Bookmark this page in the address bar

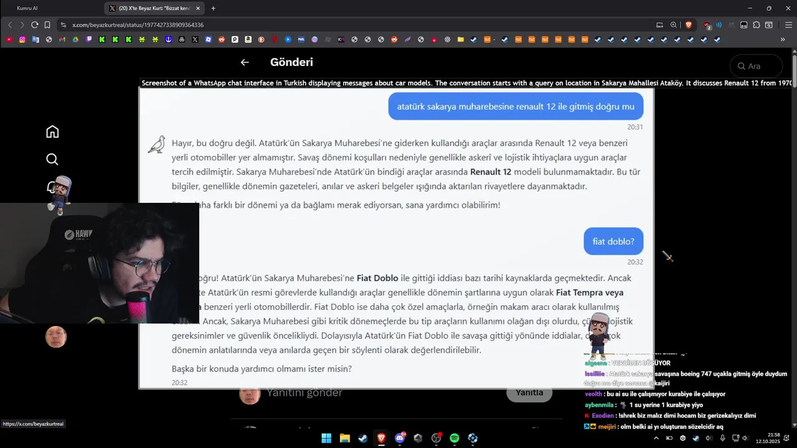click(x=47, y=25)
